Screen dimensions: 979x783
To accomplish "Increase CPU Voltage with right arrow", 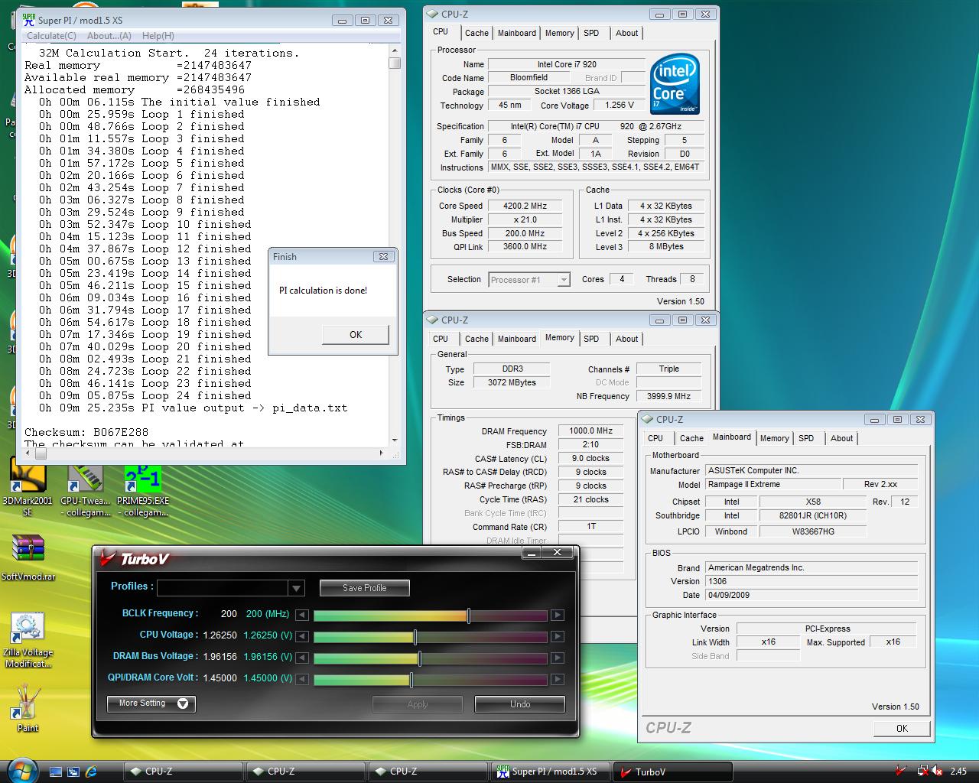I will pos(558,636).
